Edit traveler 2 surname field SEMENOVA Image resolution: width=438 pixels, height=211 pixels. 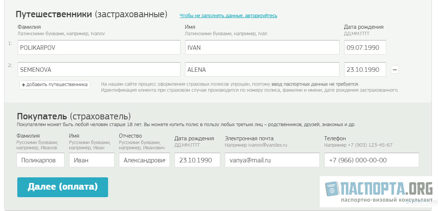(99, 69)
